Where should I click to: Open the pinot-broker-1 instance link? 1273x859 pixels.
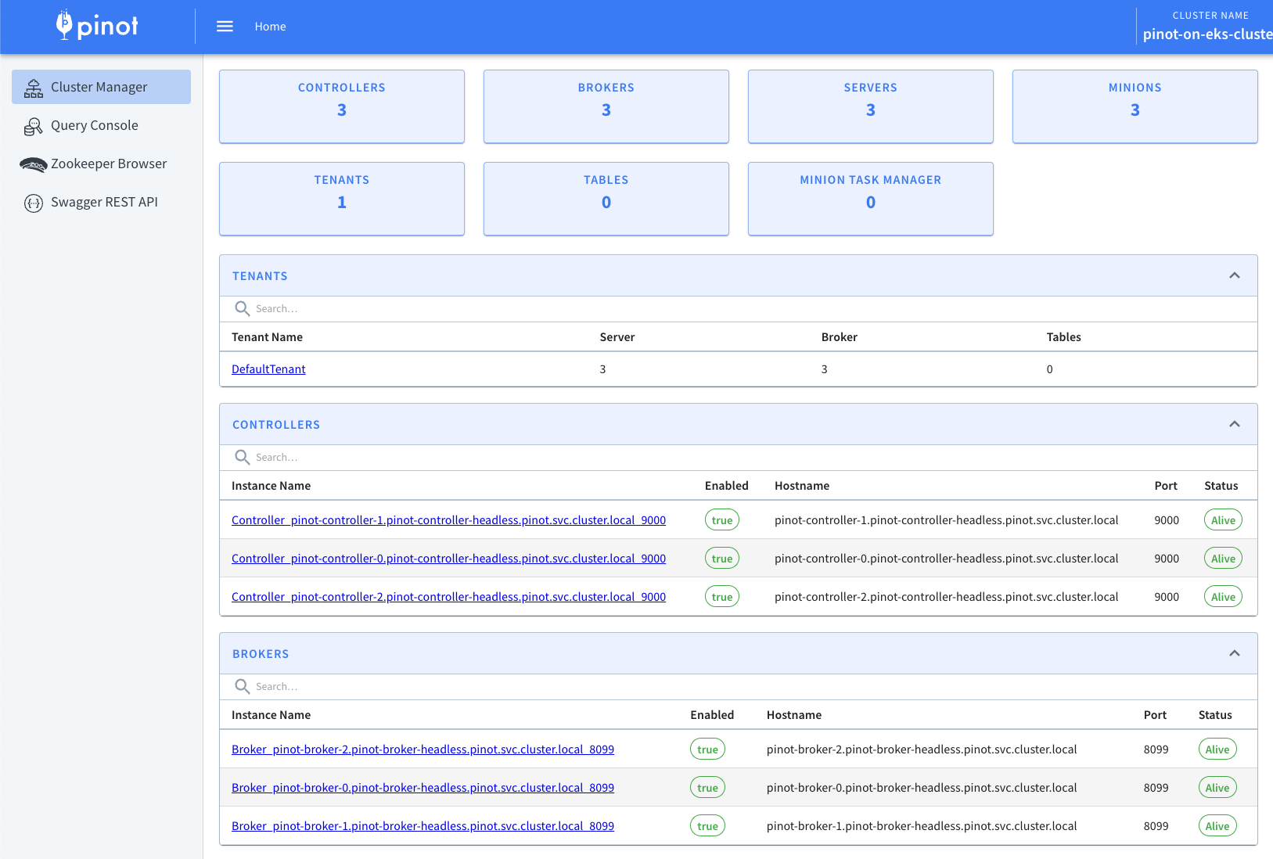(x=423, y=826)
